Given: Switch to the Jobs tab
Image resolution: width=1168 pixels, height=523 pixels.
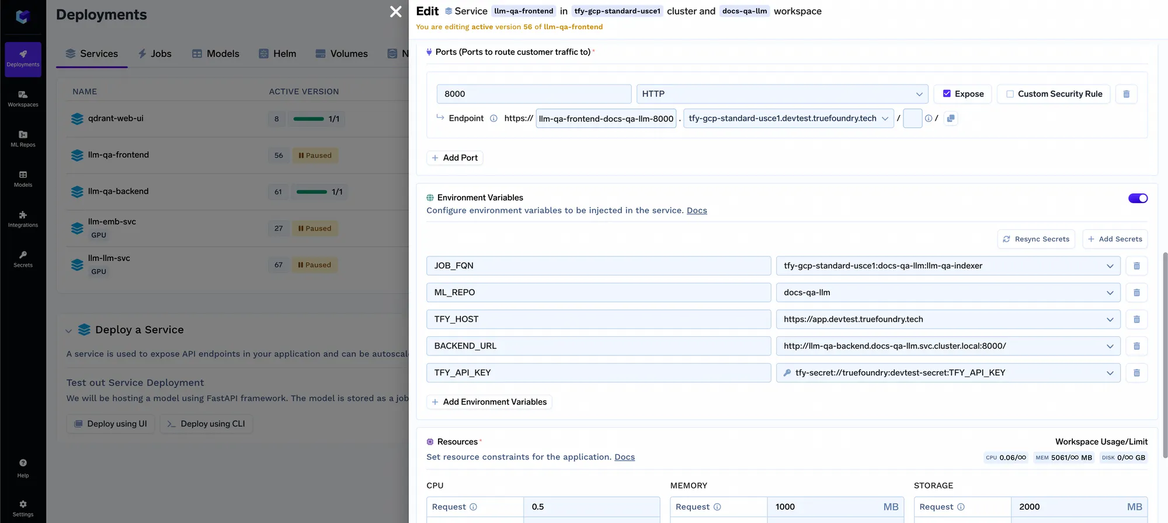Looking at the screenshot, I should (x=155, y=54).
